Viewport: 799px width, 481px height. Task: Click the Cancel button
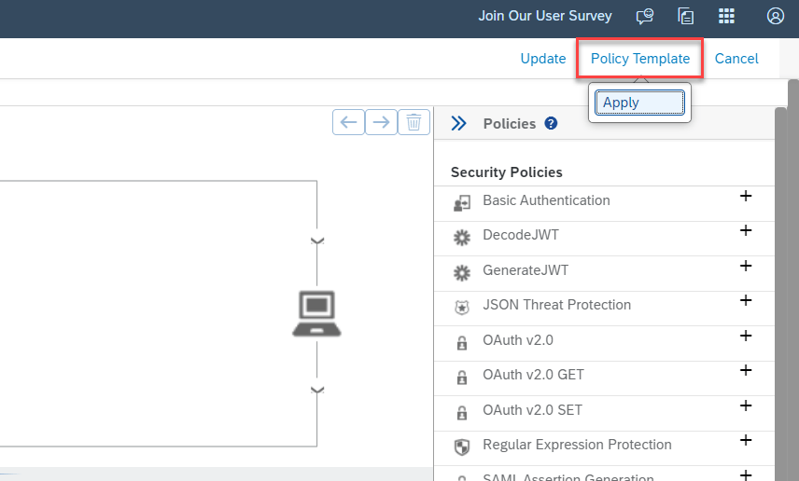736,59
